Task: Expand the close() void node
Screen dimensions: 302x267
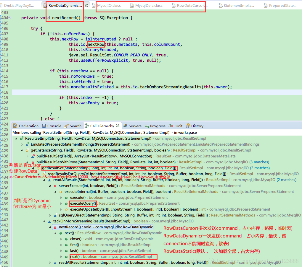Action: (61, 239)
